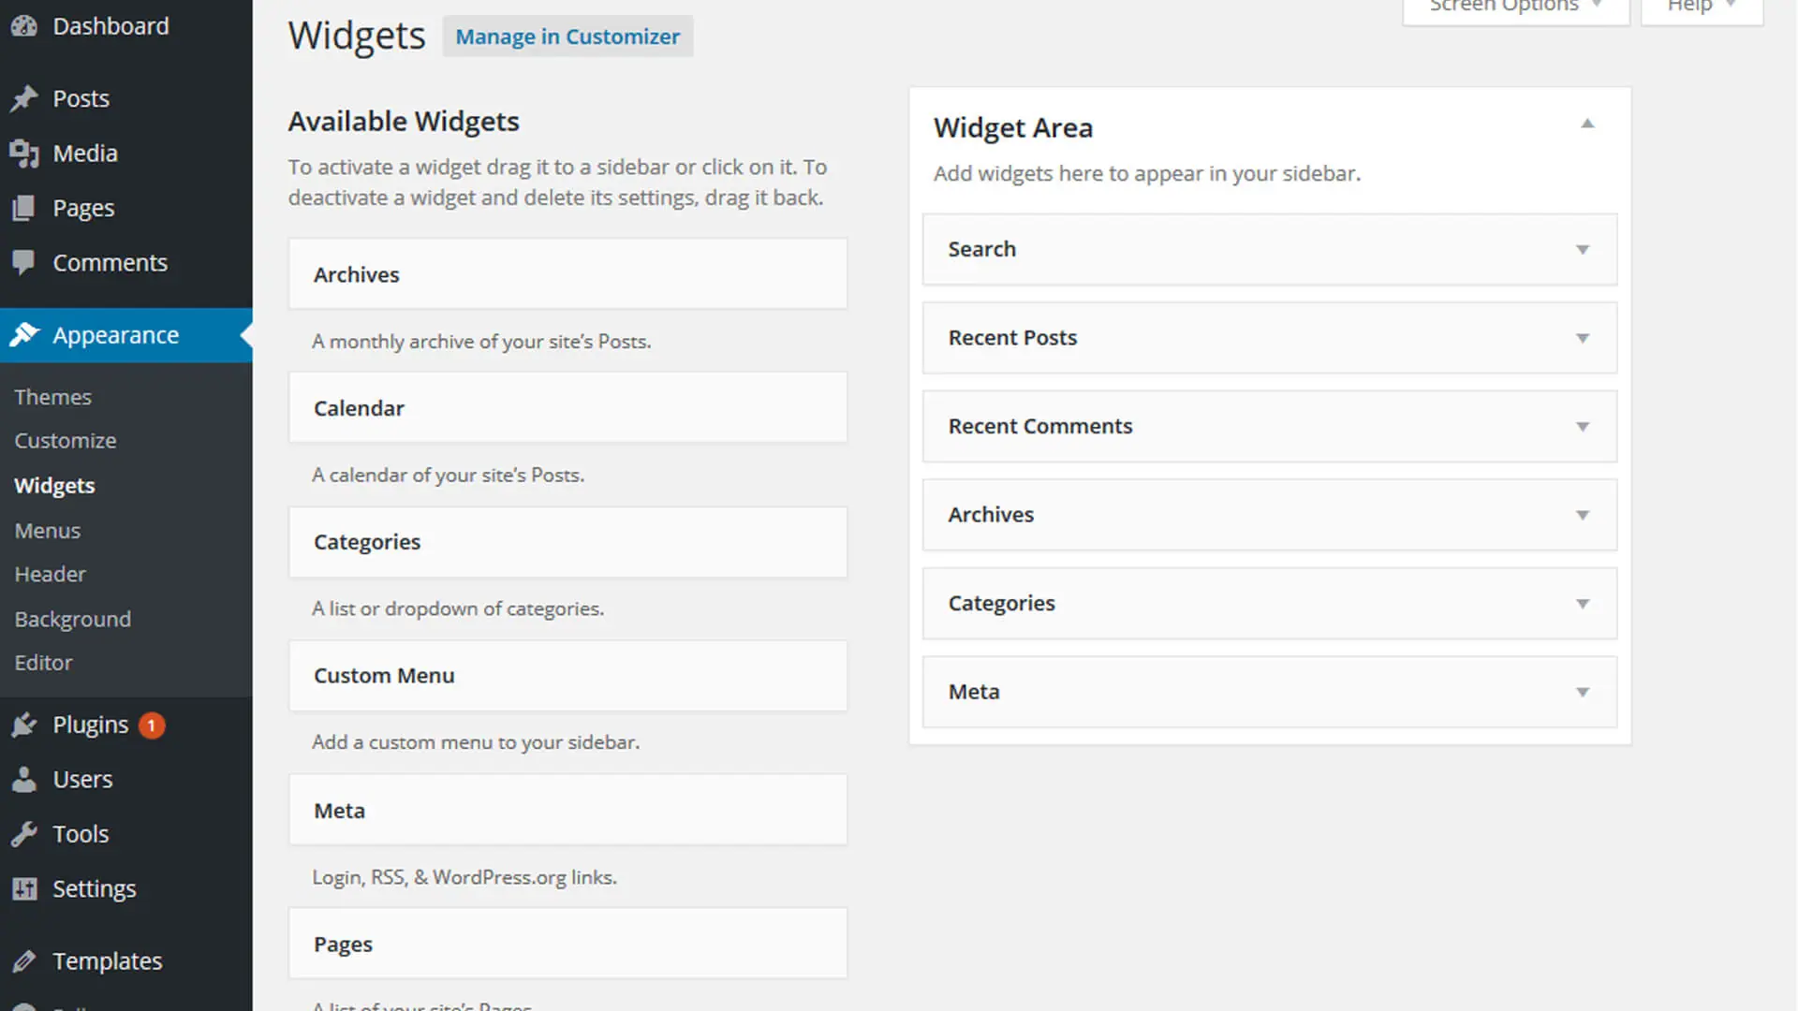Image resolution: width=1798 pixels, height=1011 pixels.
Task: Click the Manage in Customizer button
Action: (x=567, y=37)
